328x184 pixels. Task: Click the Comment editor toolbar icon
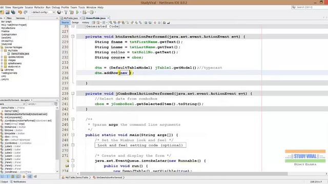coord(164,22)
